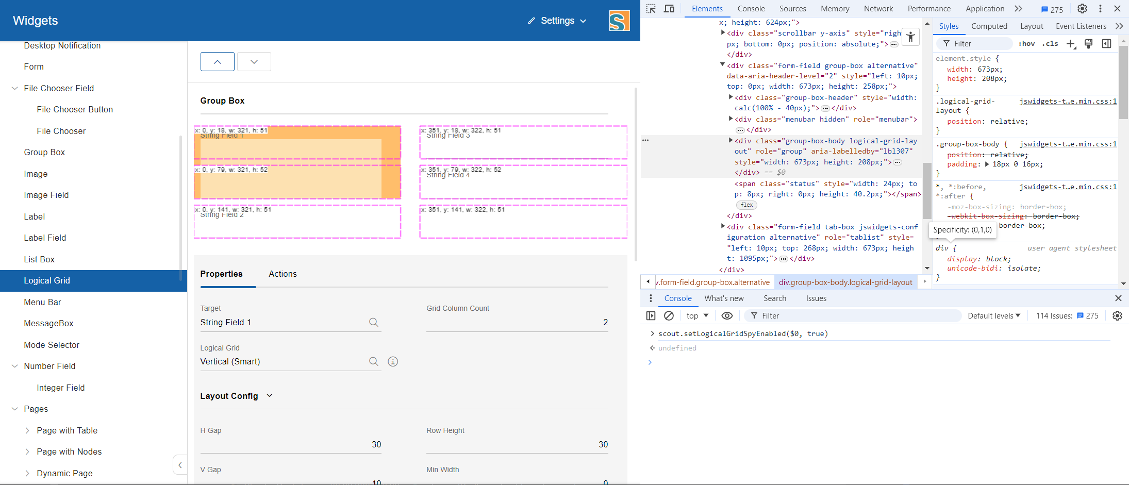Click the Grid Column Count field
This screenshot has width=1129, height=485.
(517, 323)
